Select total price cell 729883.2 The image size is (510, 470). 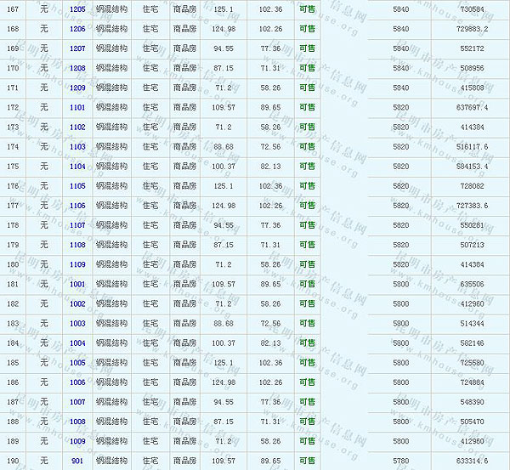[x=472, y=29]
